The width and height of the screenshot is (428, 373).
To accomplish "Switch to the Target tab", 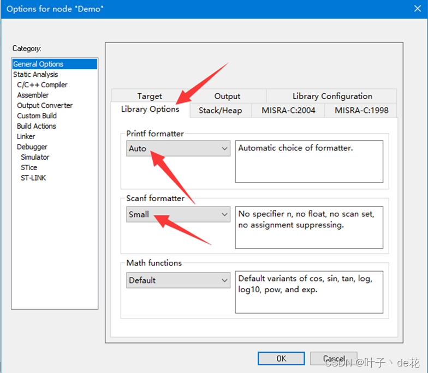I will (x=149, y=96).
